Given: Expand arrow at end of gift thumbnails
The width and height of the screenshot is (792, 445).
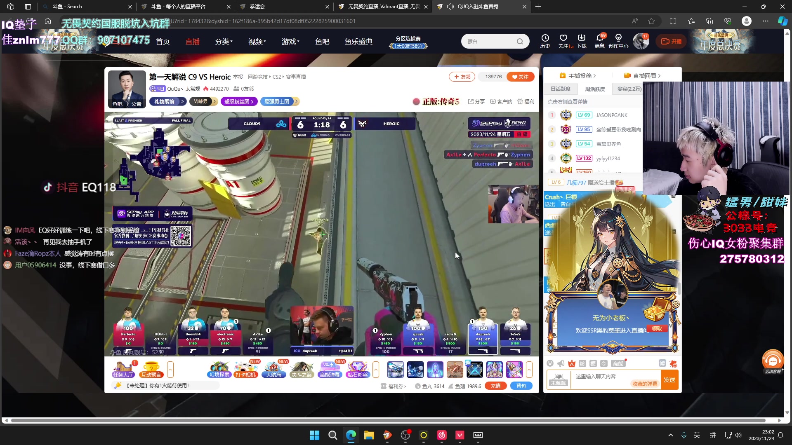Looking at the screenshot, I should [x=529, y=369].
